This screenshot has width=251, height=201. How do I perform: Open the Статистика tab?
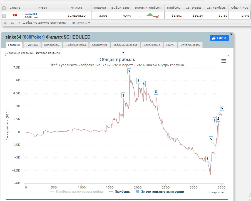tap(100, 45)
